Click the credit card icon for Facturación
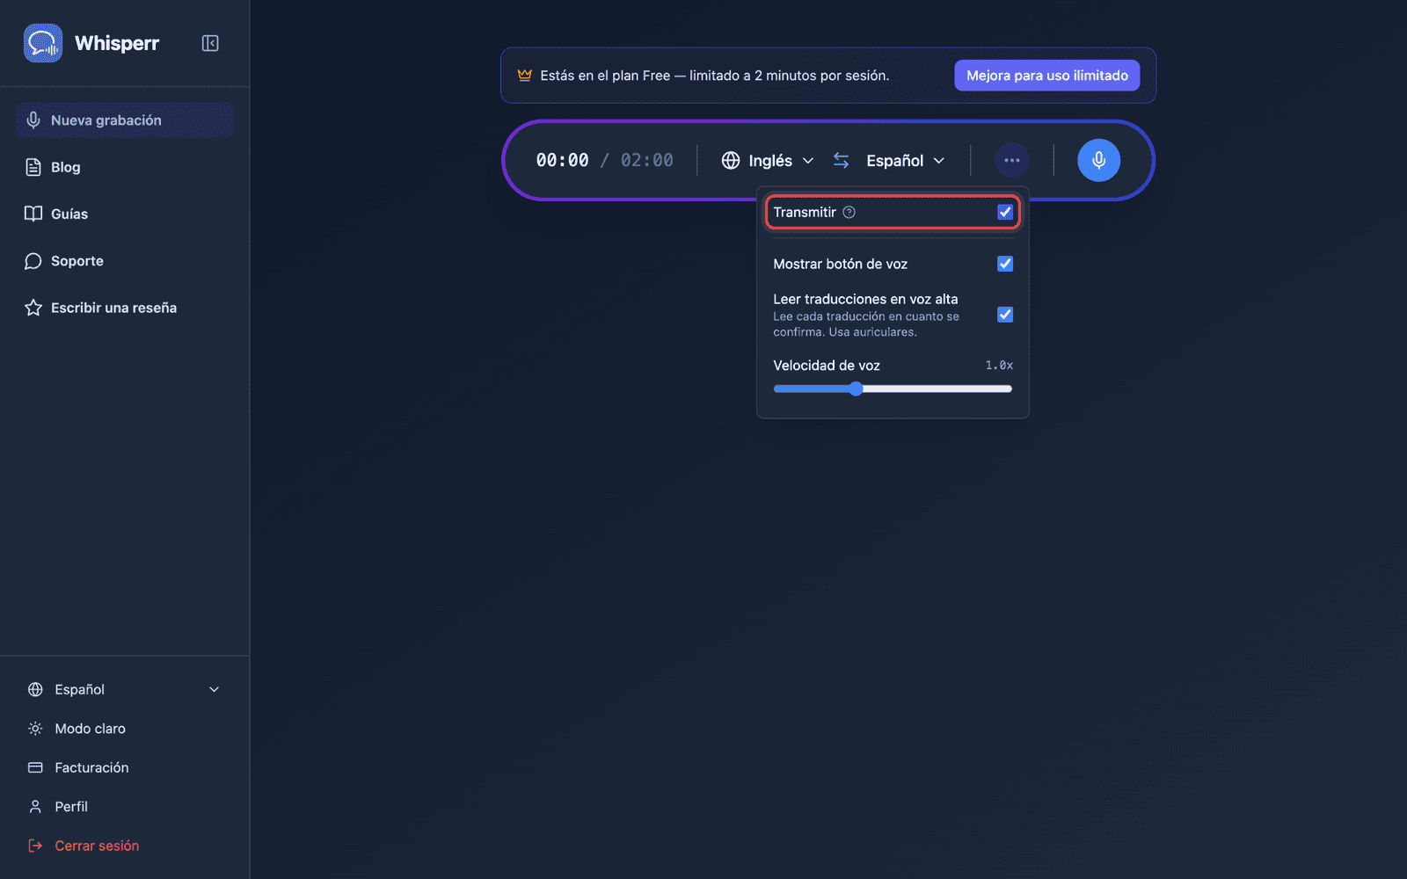 (x=35, y=767)
